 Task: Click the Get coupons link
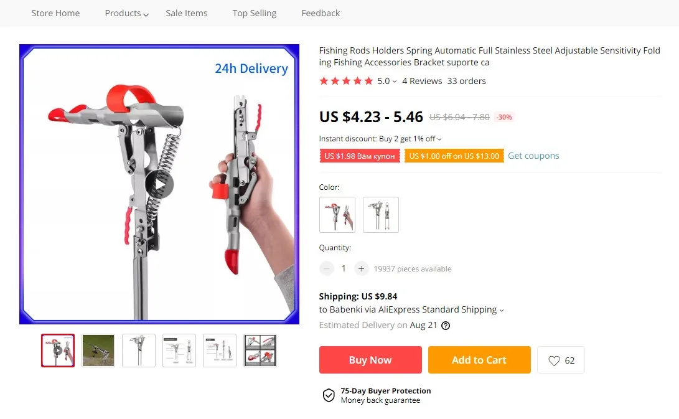pyautogui.click(x=533, y=156)
